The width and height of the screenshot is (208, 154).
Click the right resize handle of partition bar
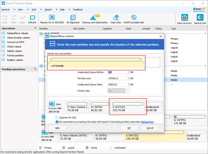tap(143, 62)
